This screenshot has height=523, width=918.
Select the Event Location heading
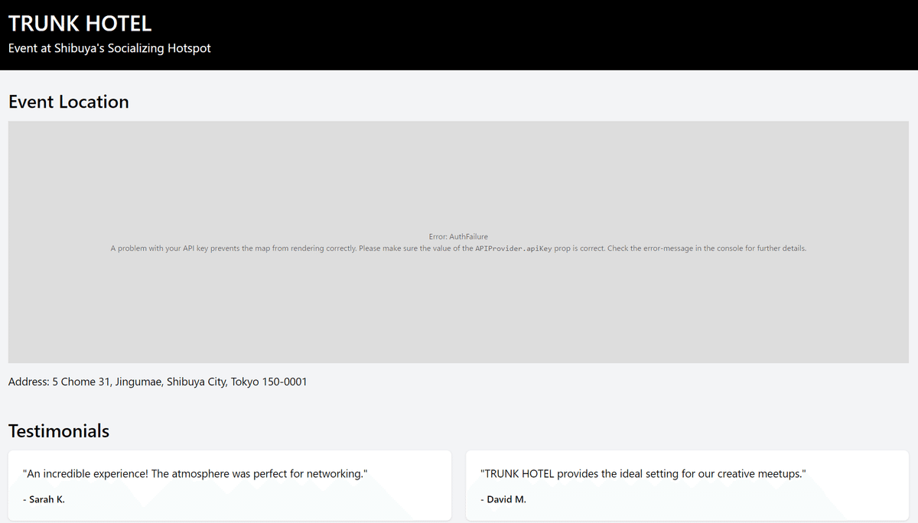point(69,102)
